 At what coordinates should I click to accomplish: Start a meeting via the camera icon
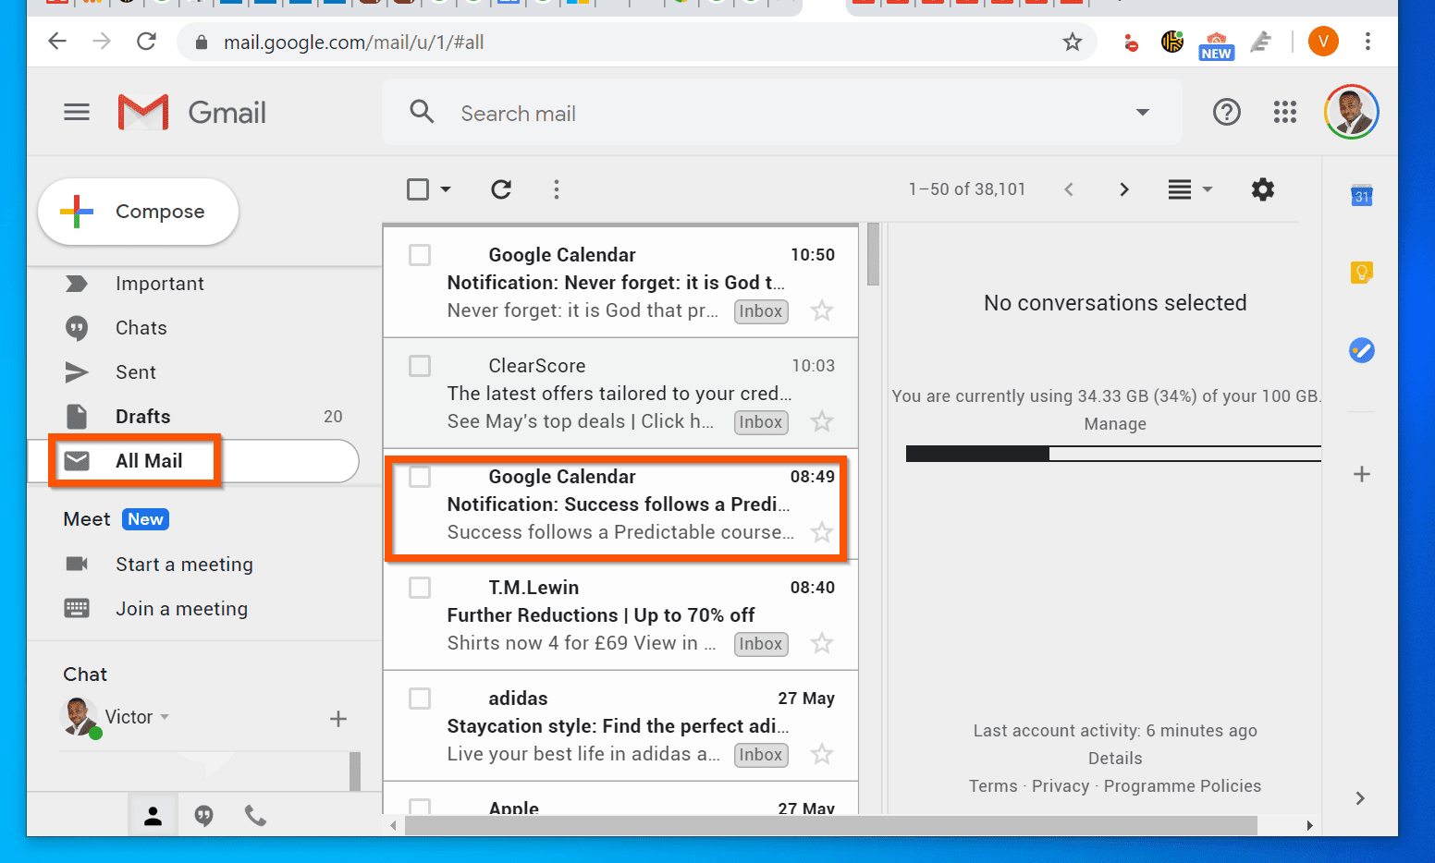77,564
